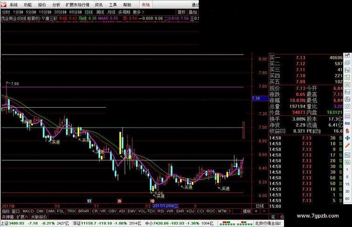Click the 叠加 overlay button

pos(193,12)
